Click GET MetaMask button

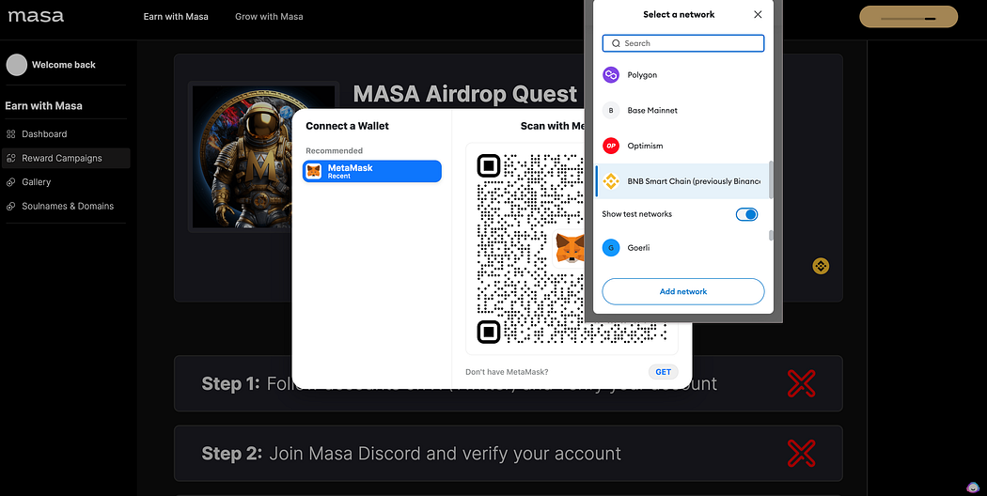click(663, 372)
